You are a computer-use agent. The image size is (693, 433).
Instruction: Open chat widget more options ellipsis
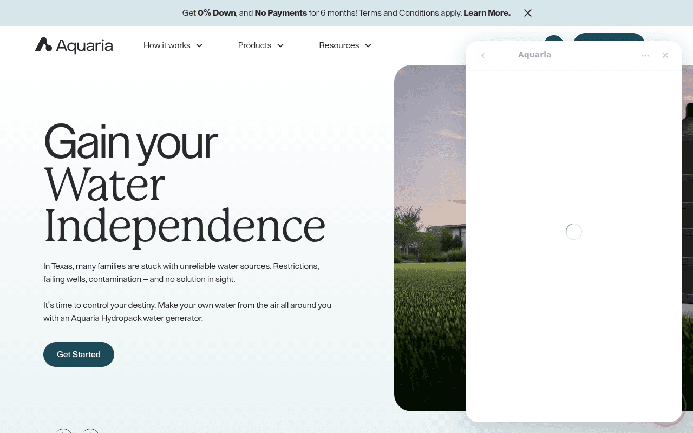pos(645,55)
